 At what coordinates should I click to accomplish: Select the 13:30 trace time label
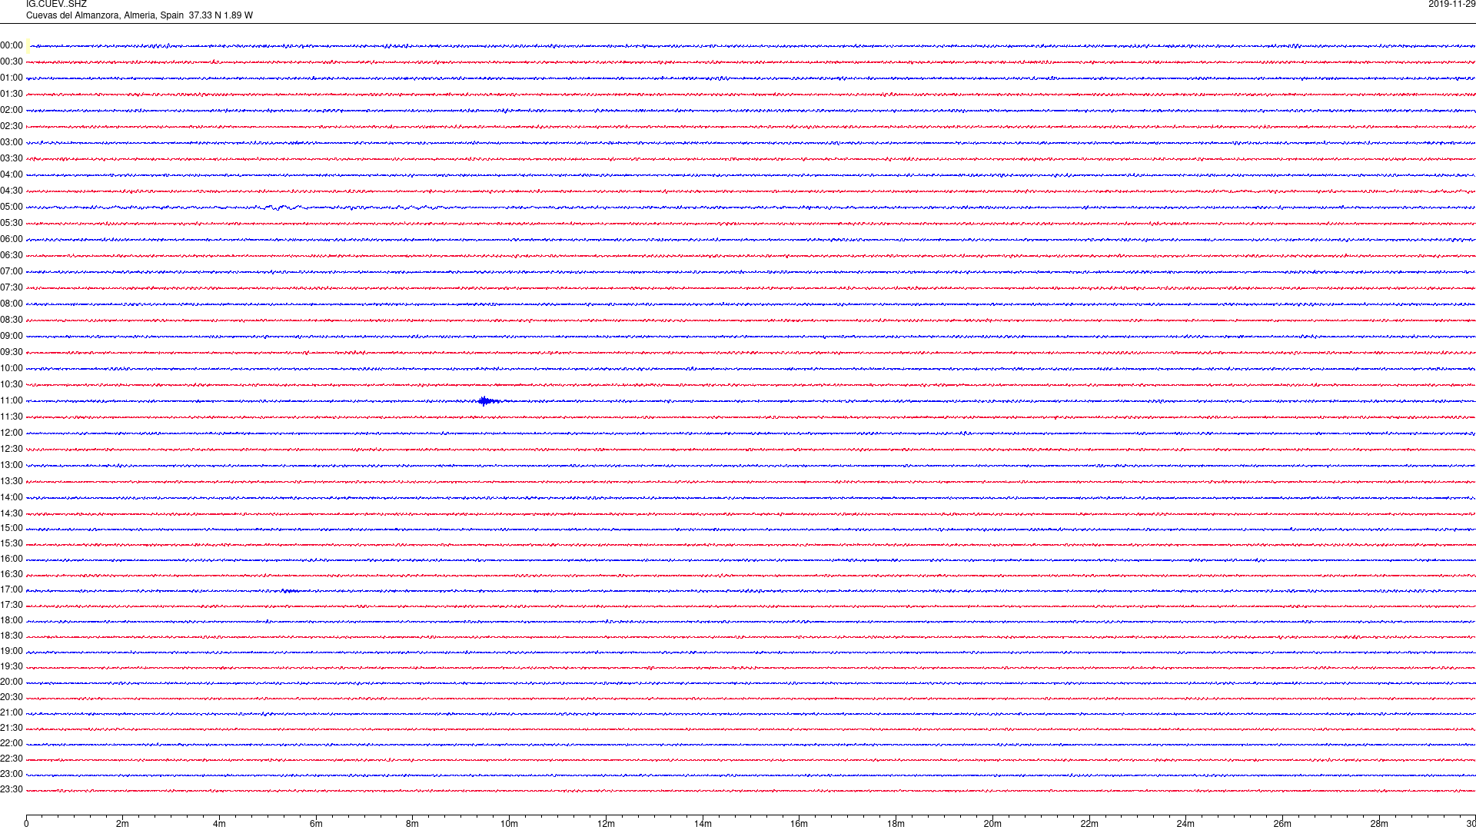[12, 482]
